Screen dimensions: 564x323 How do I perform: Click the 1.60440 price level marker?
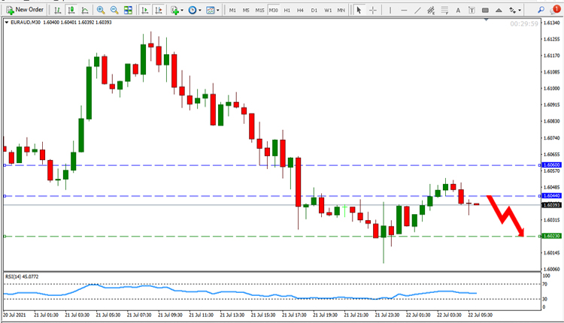point(550,195)
